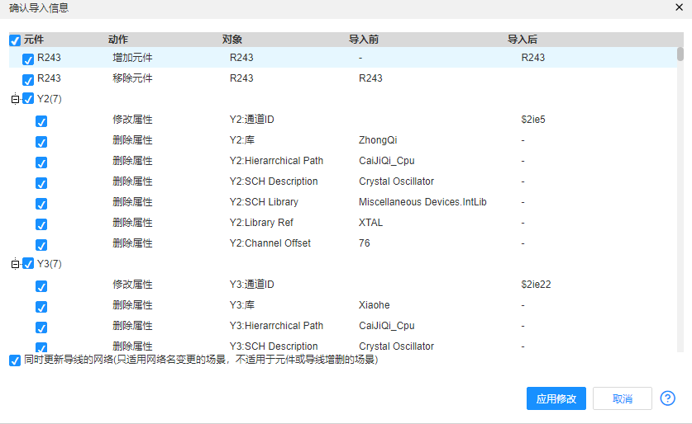Click the 应用修改 button

[556, 398]
